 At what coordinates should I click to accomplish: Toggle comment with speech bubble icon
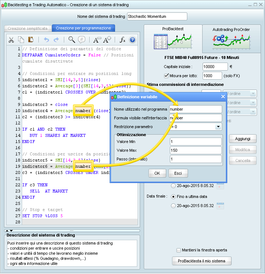tap(82, 40)
